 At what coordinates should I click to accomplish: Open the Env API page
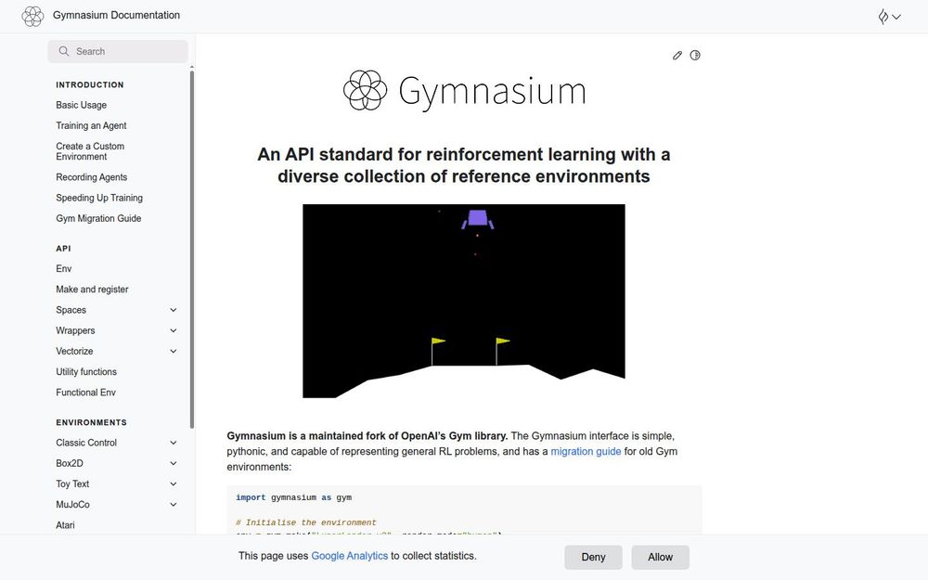coord(63,269)
